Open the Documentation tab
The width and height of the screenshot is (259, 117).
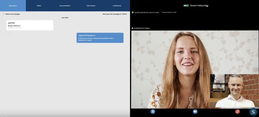click(65, 6)
